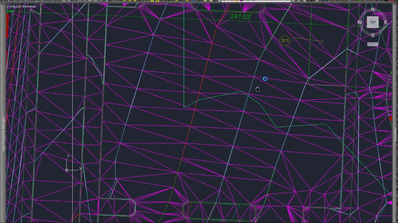Select the circled 311 lot label
Screen dimensions: 398x223
tap(285, 41)
